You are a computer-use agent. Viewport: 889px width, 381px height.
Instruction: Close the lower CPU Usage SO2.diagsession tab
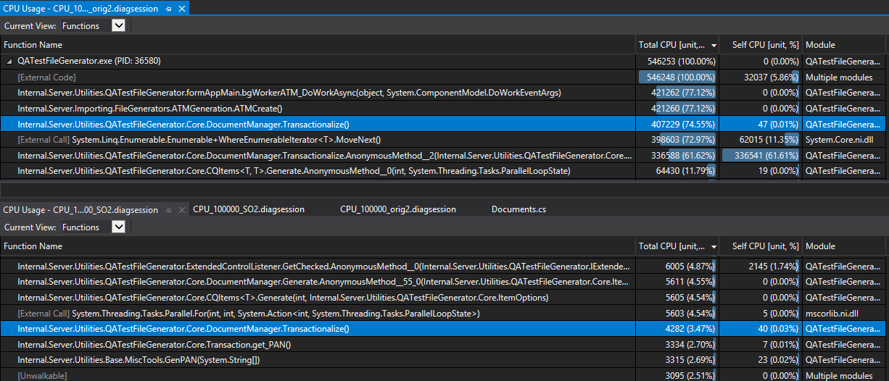tap(181, 210)
